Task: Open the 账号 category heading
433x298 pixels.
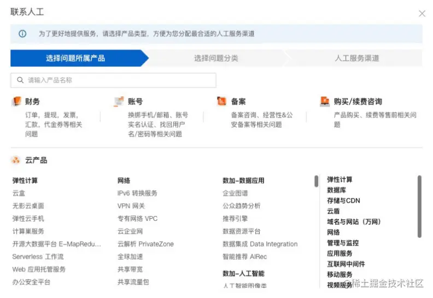Action: coord(135,101)
